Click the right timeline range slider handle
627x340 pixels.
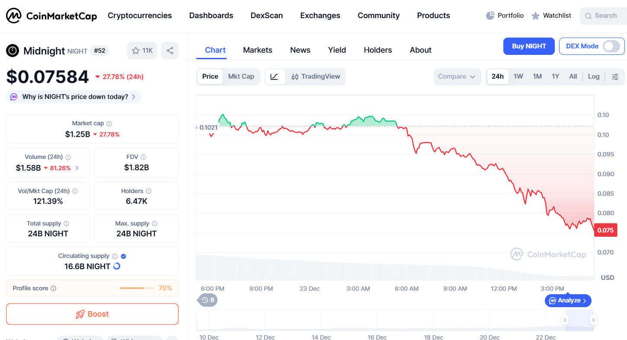point(594,320)
